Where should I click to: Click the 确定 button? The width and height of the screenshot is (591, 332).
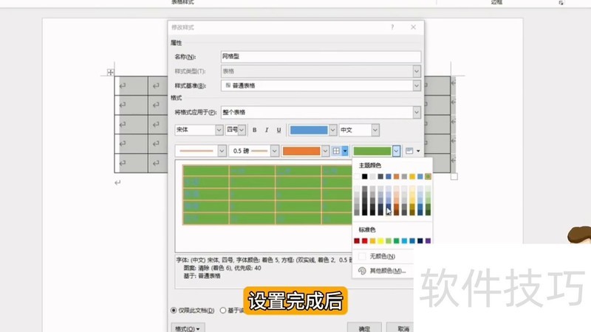(364, 328)
